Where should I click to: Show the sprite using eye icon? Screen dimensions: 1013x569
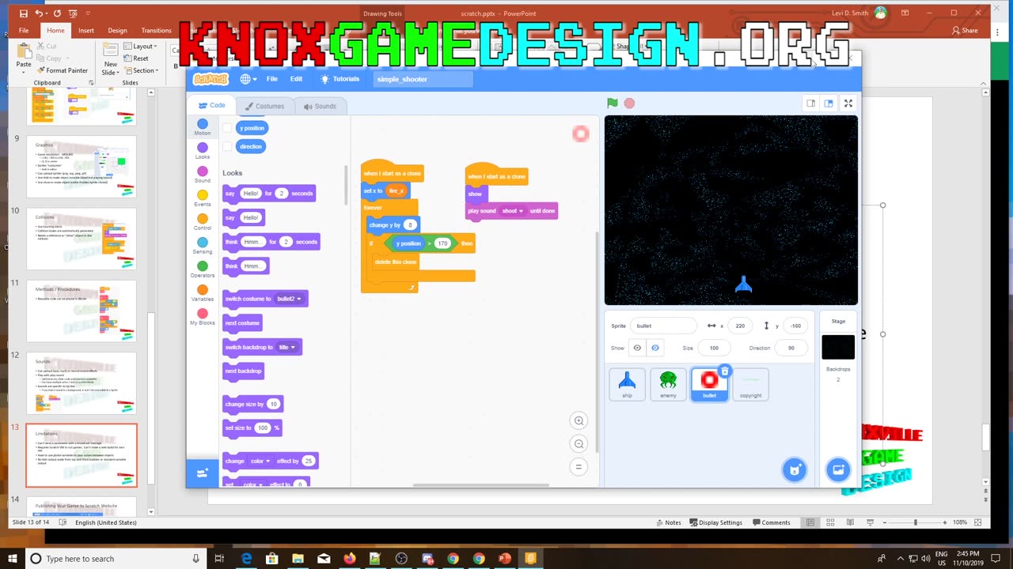coord(637,348)
